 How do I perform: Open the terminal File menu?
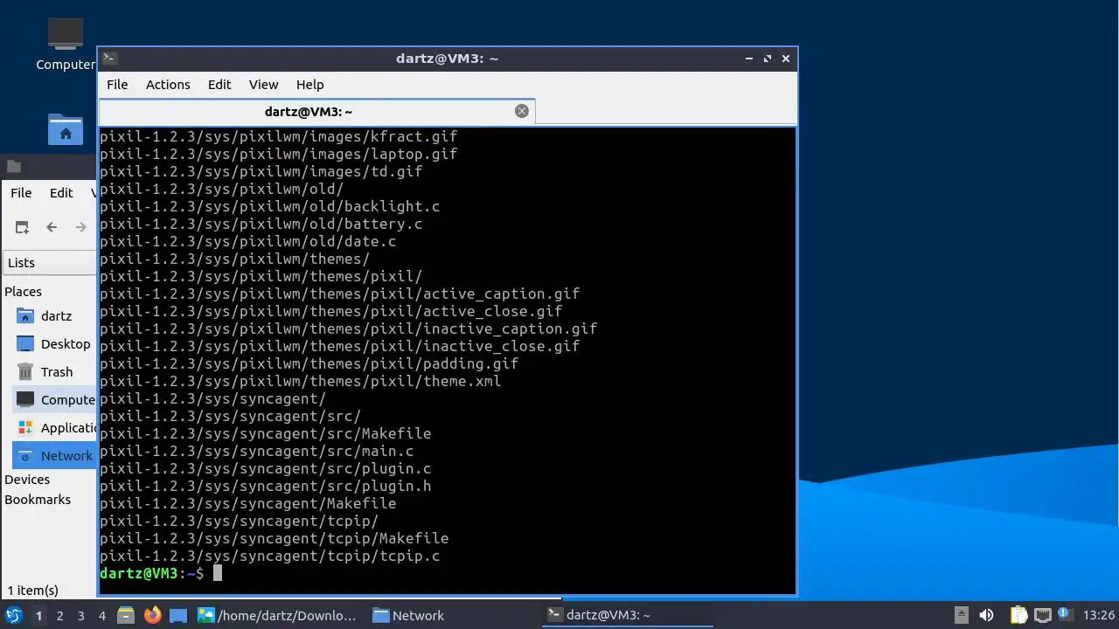[117, 85]
